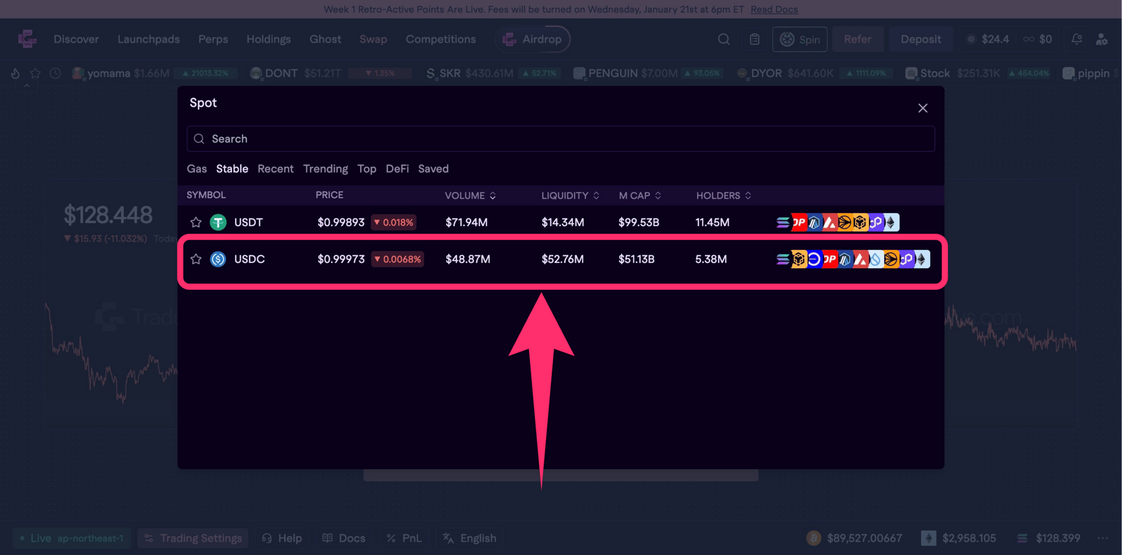Click the Airdrop button
Screen dimensions: 1122x555
[532, 39]
